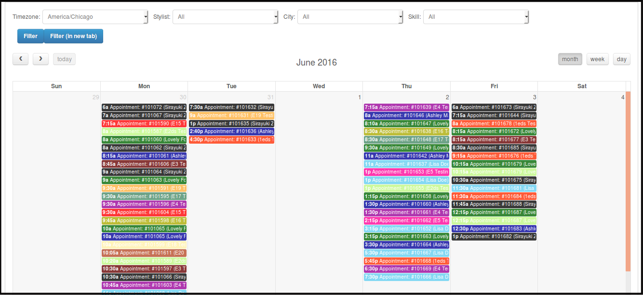Switch to day view
This screenshot has width=643, height=295.
[x=622, y=59]
